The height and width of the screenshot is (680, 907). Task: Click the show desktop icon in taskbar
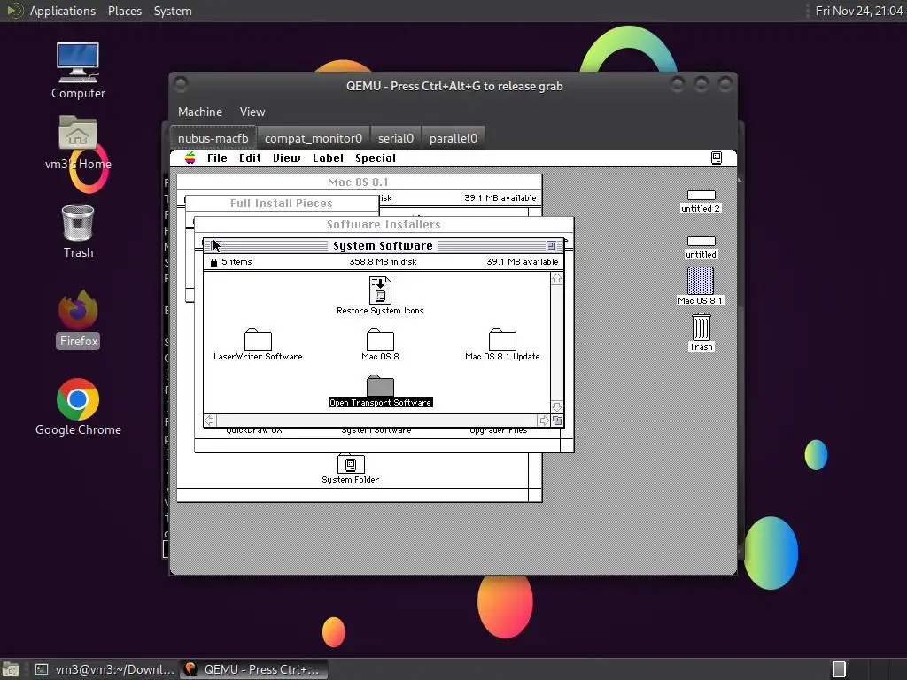(11, 669)
